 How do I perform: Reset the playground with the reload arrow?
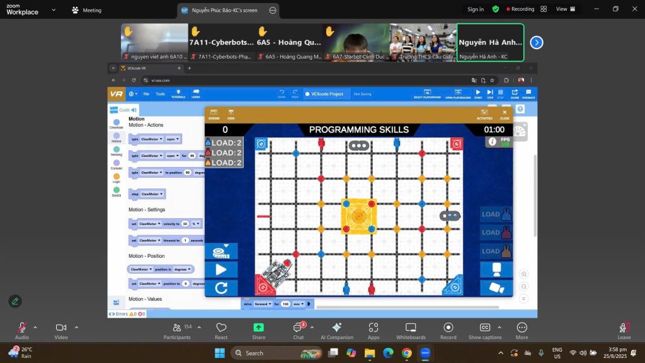coord(221,287)
